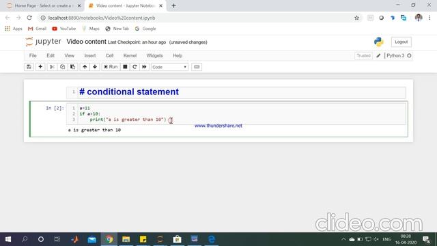
Task: Open the File menu
Action: point(33,55)
